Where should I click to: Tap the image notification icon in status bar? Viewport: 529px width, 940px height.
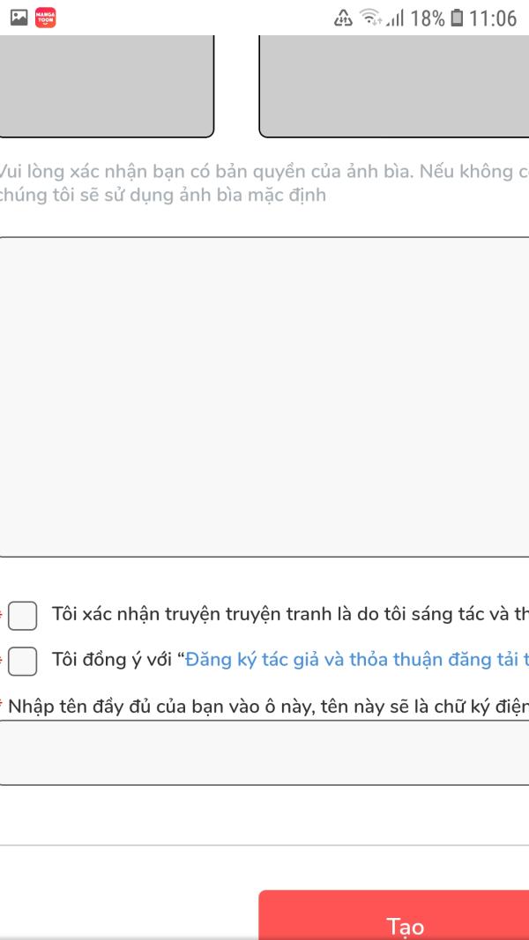pos(18,18)
